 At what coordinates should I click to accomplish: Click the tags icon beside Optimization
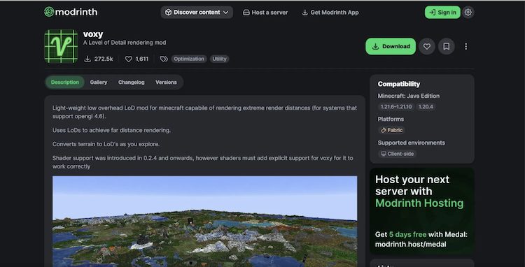tap(164, 59)
